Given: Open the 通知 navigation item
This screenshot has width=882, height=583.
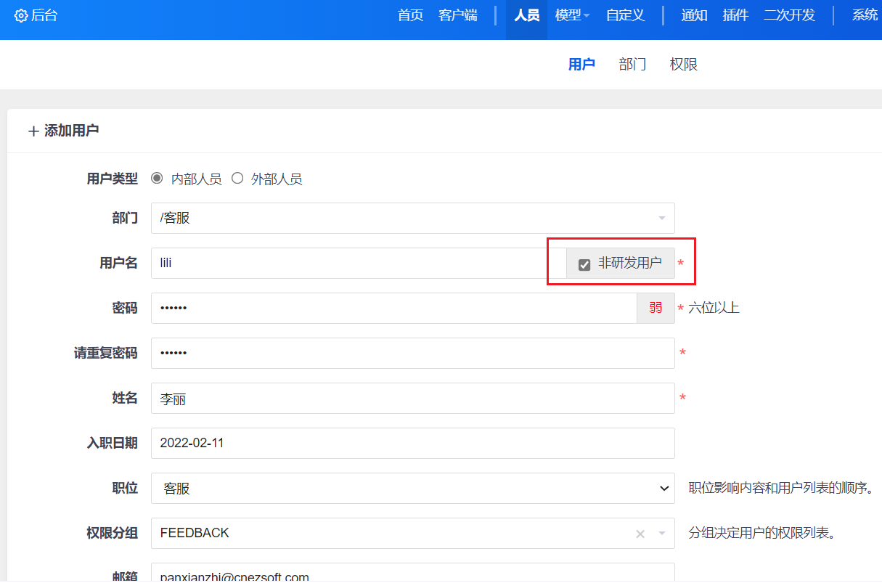Looking at the screenshot, I should [x=694, y=15].
